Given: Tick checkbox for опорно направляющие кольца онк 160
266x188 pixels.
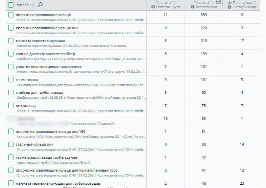Looking at the screenshot, I should 11,132.
